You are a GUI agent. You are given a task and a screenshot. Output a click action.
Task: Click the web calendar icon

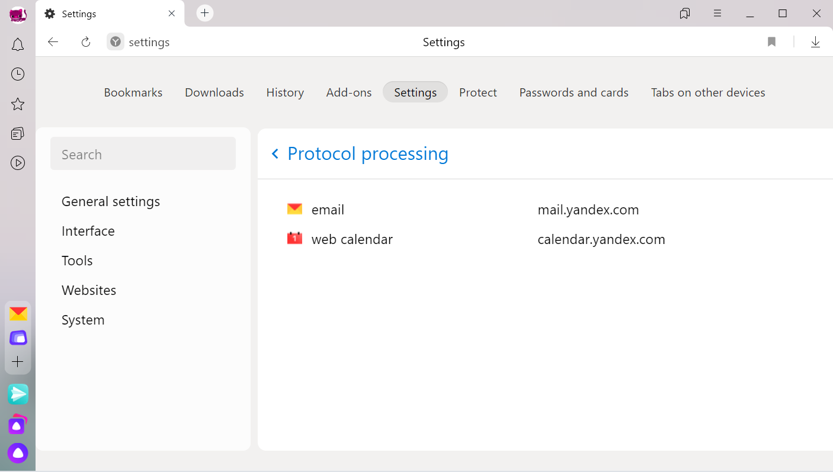(x=294, y=238)
